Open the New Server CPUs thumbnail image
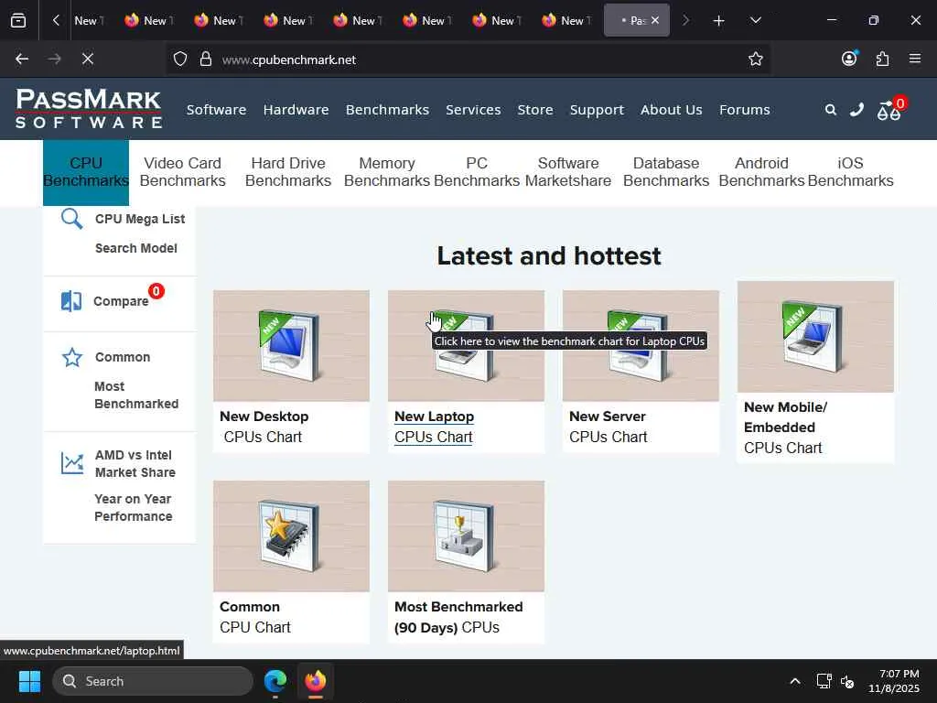 (641, 345)
